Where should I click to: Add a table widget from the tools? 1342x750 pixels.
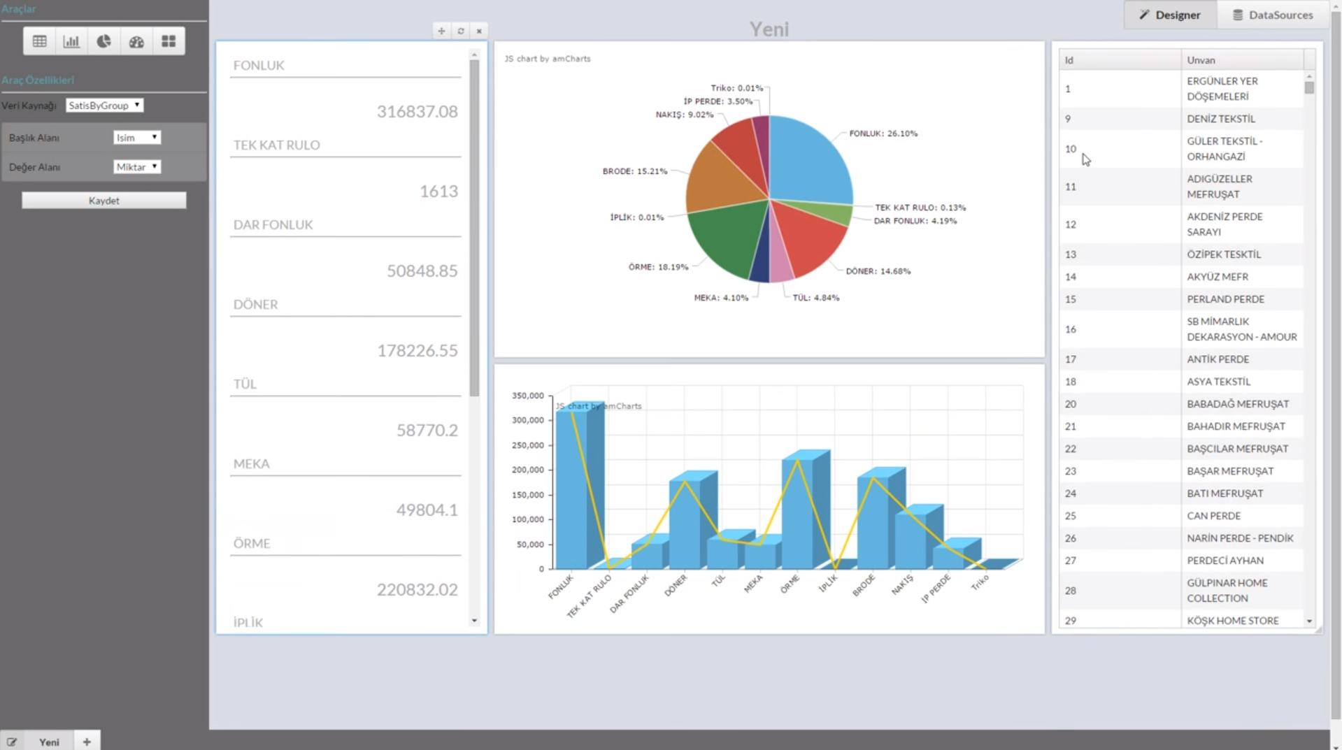pyautogui.click(x=40, y=41)
